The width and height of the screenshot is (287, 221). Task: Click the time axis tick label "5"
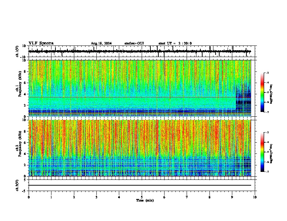coord(142,197)
